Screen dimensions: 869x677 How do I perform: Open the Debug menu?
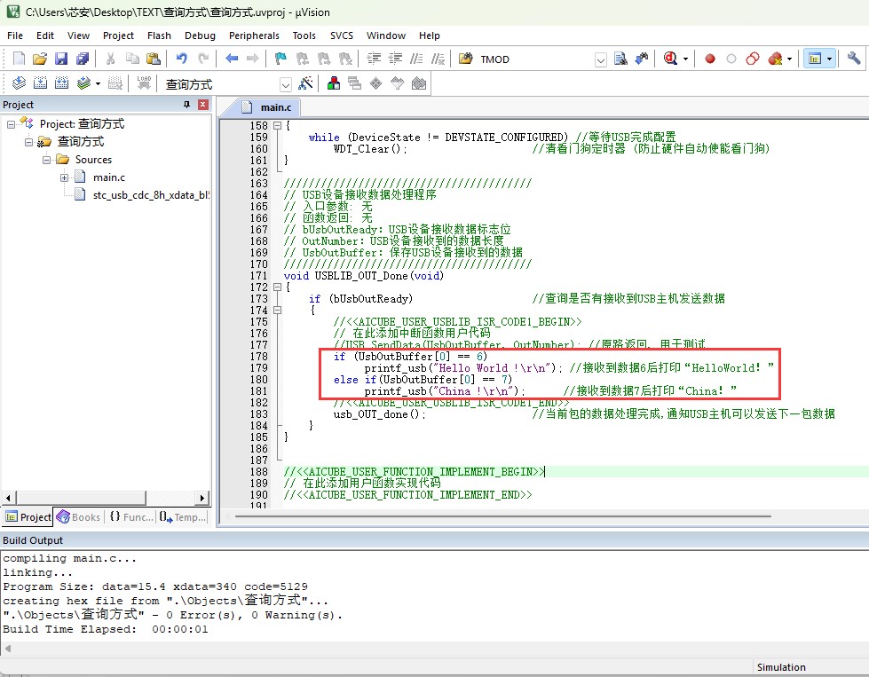pos(200,35)
